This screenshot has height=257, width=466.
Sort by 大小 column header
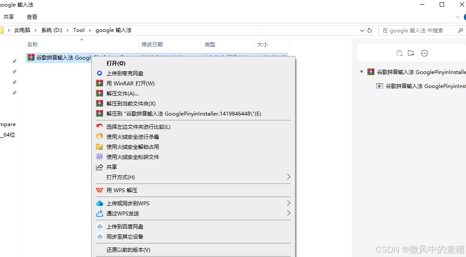(263, 44)
